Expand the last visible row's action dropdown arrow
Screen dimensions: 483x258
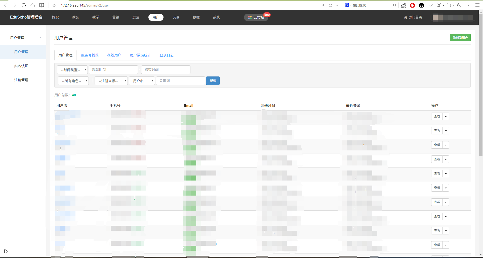[x=446, y=245]
